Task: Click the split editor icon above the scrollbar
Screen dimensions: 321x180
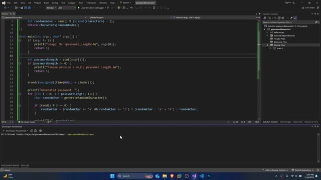Action: pyautogui.click(x=259, y=17)
